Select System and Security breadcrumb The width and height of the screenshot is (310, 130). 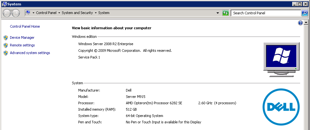pos(77,13)
